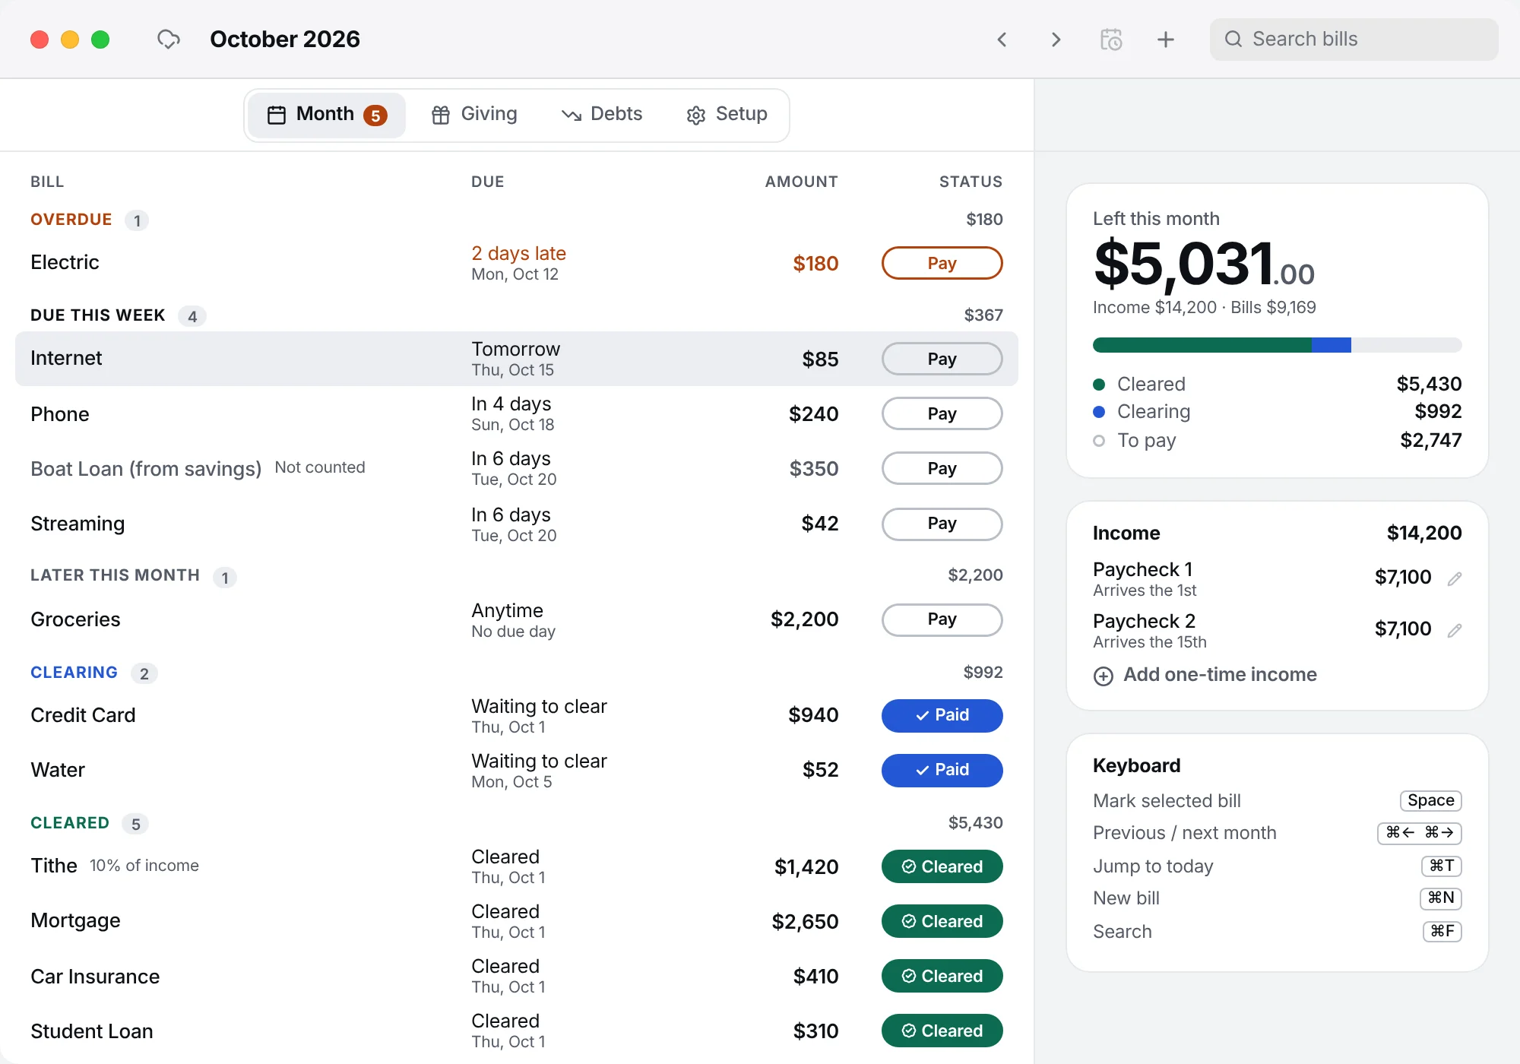Click the blue Clearing legend dot
Screen dimensions: 1520x1064
pyautogui.click(x=1099, y=411)
